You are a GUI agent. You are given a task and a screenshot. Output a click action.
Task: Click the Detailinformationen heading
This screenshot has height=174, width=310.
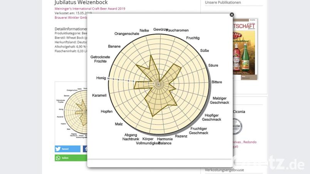[x=71, y=29]
